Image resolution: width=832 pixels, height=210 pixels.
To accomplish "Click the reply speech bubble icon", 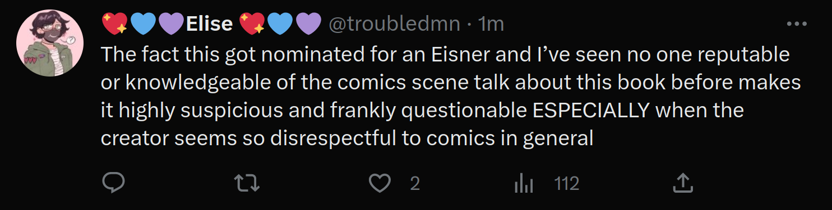I will [114, 183].
